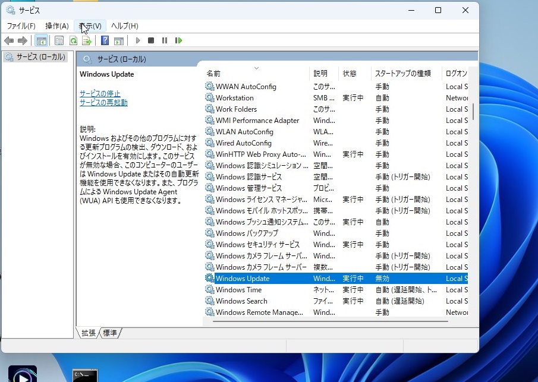Click the Restart Service green icon

click(178, 40)
